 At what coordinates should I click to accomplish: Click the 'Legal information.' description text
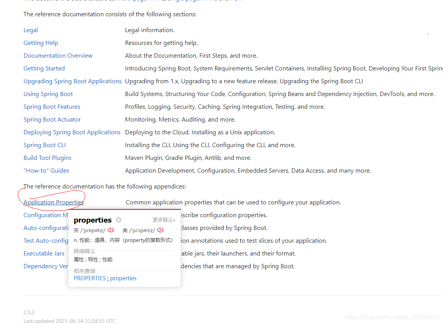tap(150, 30)
